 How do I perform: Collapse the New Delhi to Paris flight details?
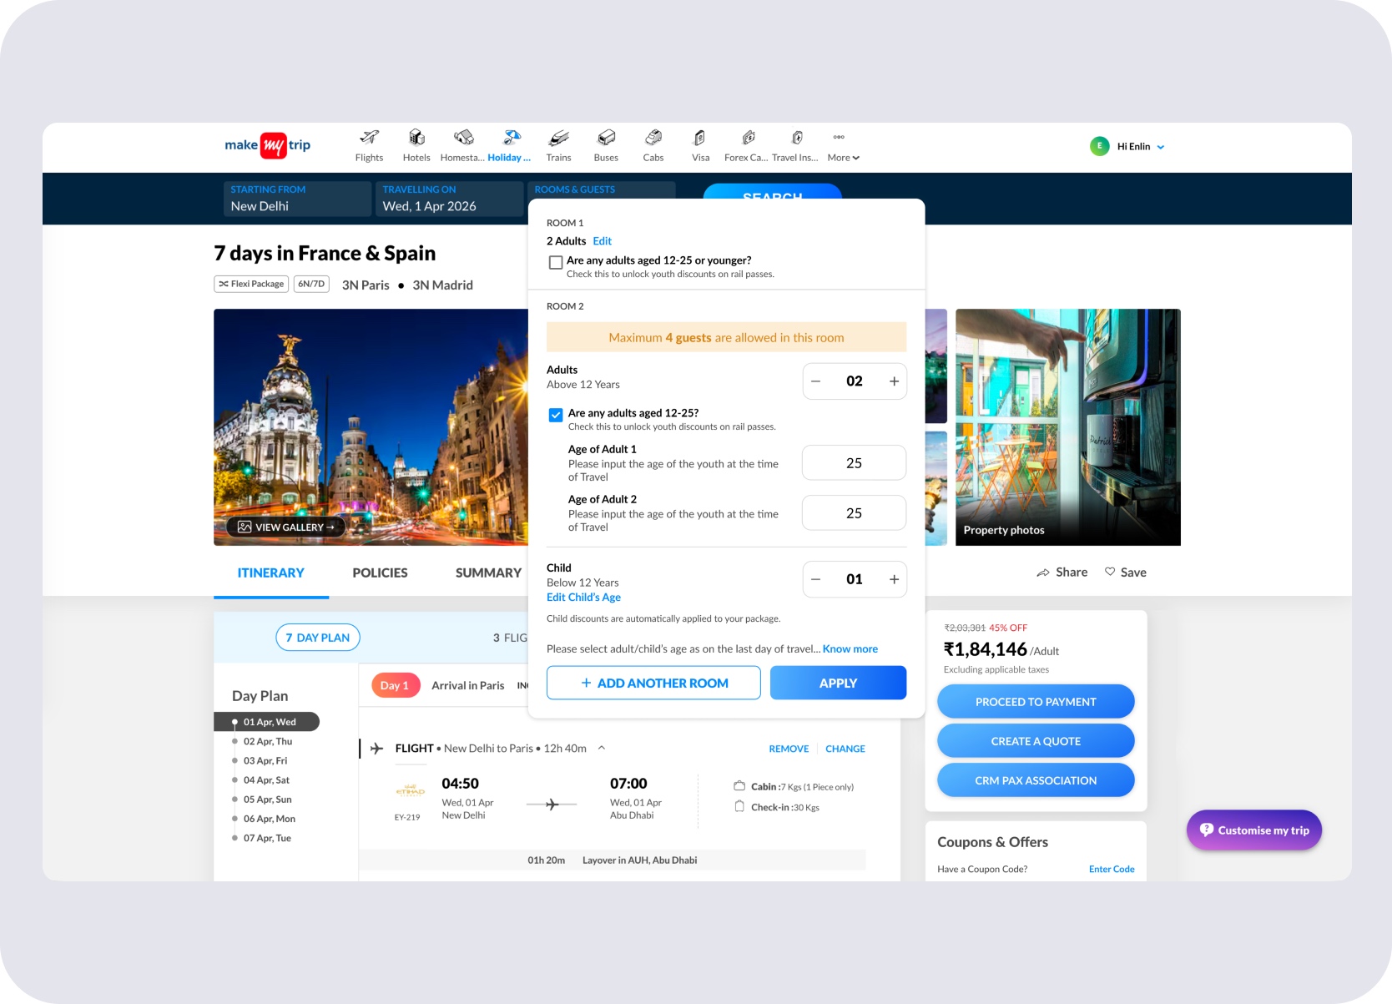click(602, 748)
